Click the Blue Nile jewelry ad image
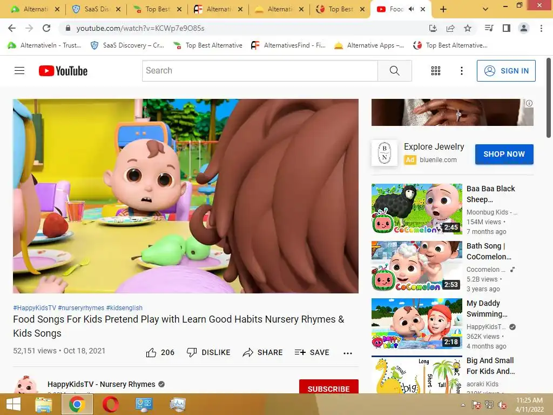This screenshot has height=415, width=553. click(452, 112)
